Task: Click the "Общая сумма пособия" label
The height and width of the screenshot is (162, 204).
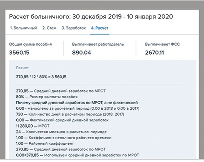Action: click(x=31, y=44)
